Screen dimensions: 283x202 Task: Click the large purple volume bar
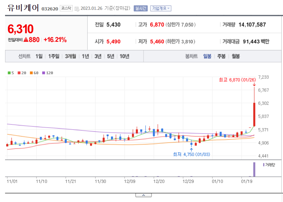(254, 169)
